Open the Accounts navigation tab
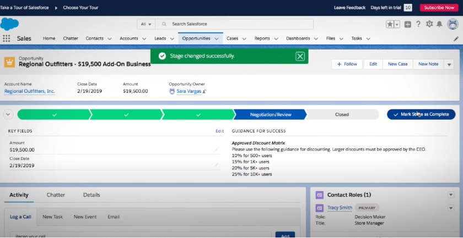 [129, 38]
